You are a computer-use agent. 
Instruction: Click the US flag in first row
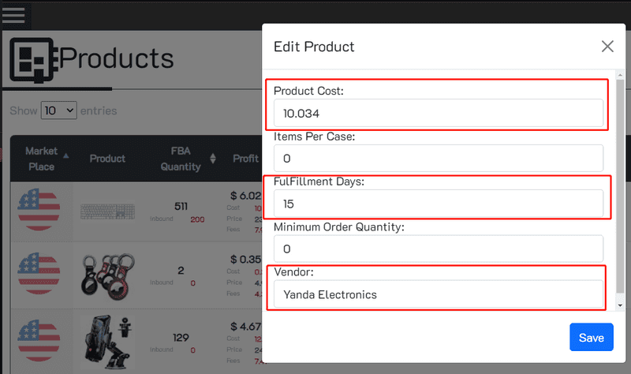coord(39,208)
